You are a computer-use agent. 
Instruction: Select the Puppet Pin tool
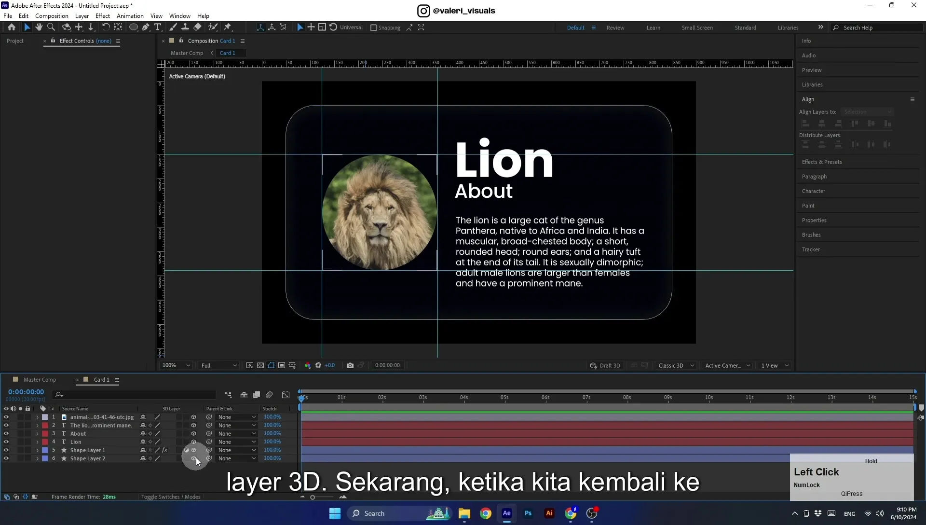[x=228, y=28]
